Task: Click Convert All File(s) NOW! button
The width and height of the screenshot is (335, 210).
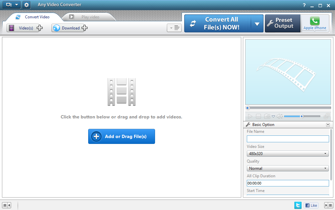Action: click(218, 24)
